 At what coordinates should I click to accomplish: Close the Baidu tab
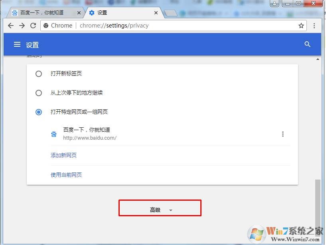click(79, 13)
